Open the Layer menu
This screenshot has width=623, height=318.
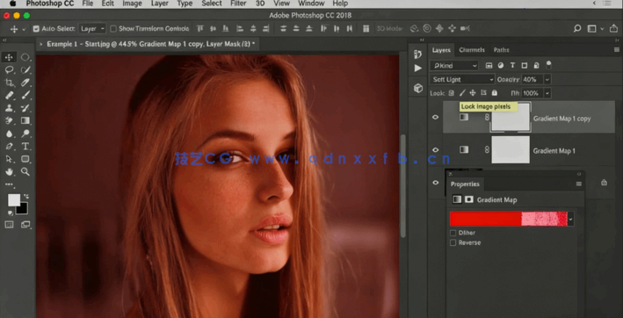(159, 4)
